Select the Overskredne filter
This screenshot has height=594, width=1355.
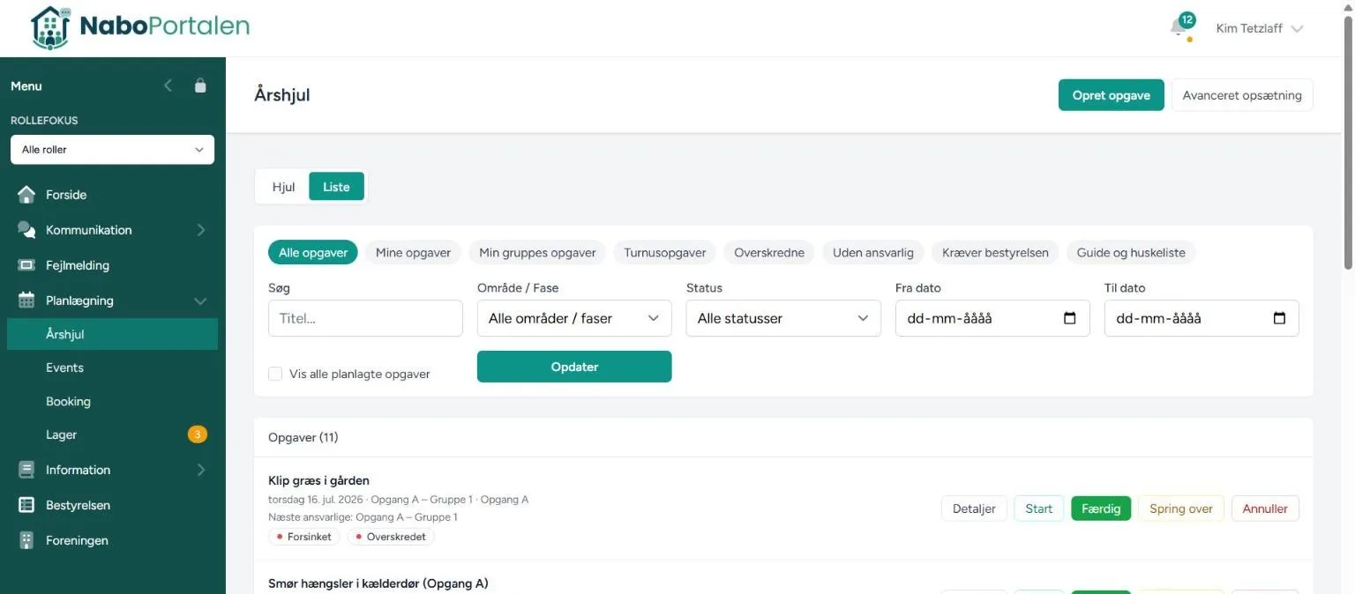[769, 253]
